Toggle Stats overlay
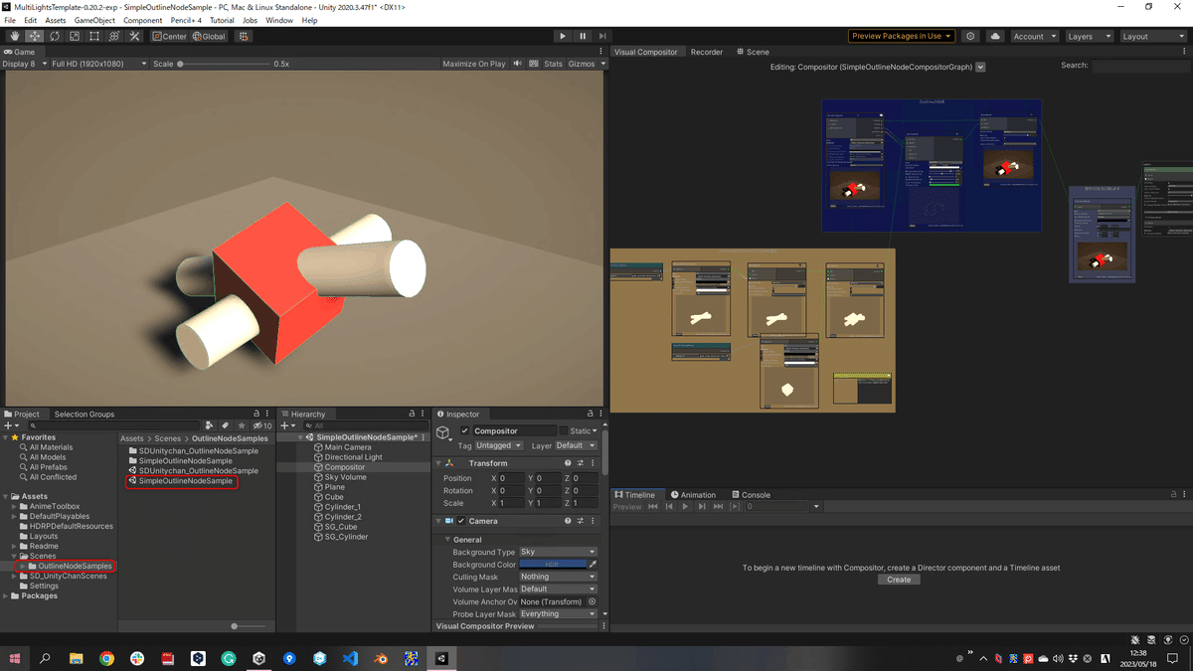 coord(553,64)
